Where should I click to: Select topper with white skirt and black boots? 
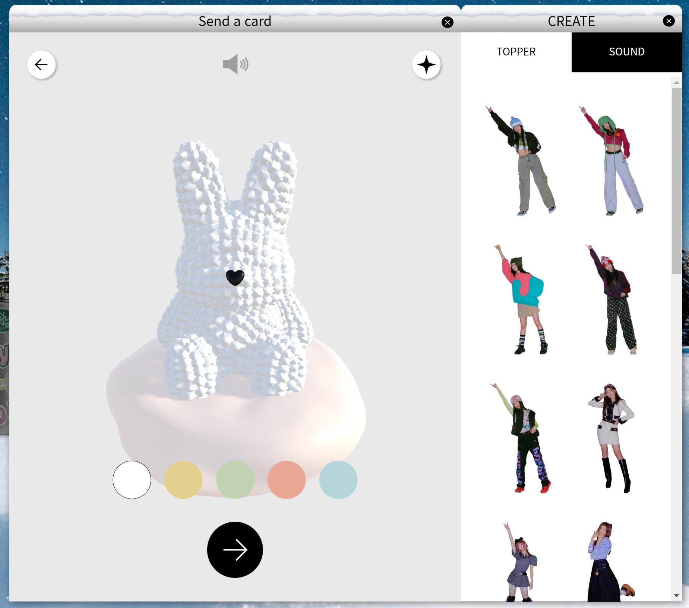pyautogui.click(x=612, y=438)
